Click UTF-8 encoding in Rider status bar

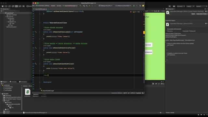click(133, 93)
